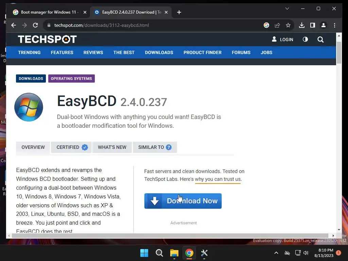348x261 pixels.
Task: Go back using the browser back arrow
Action: (14, 25)
